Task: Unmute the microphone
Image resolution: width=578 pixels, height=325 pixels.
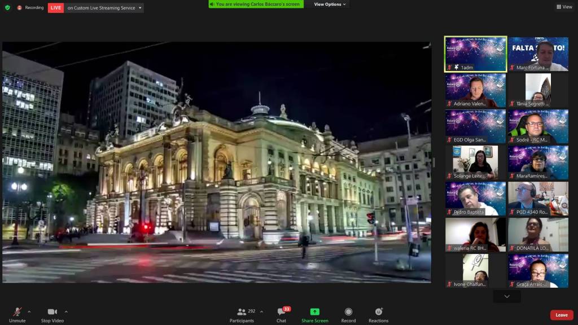Action: click(x=17, y=312)
